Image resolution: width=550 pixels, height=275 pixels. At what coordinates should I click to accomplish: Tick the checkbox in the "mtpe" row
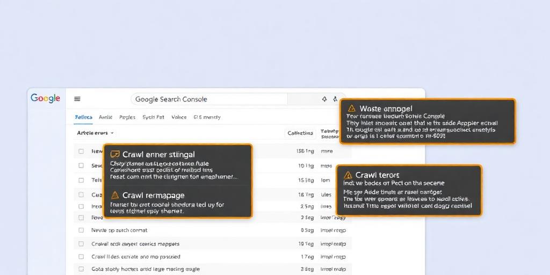point(82,165)
